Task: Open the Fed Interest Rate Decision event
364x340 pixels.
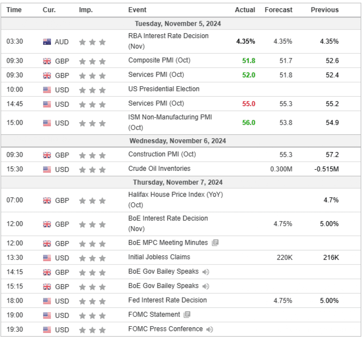Action: pos(167,300)
